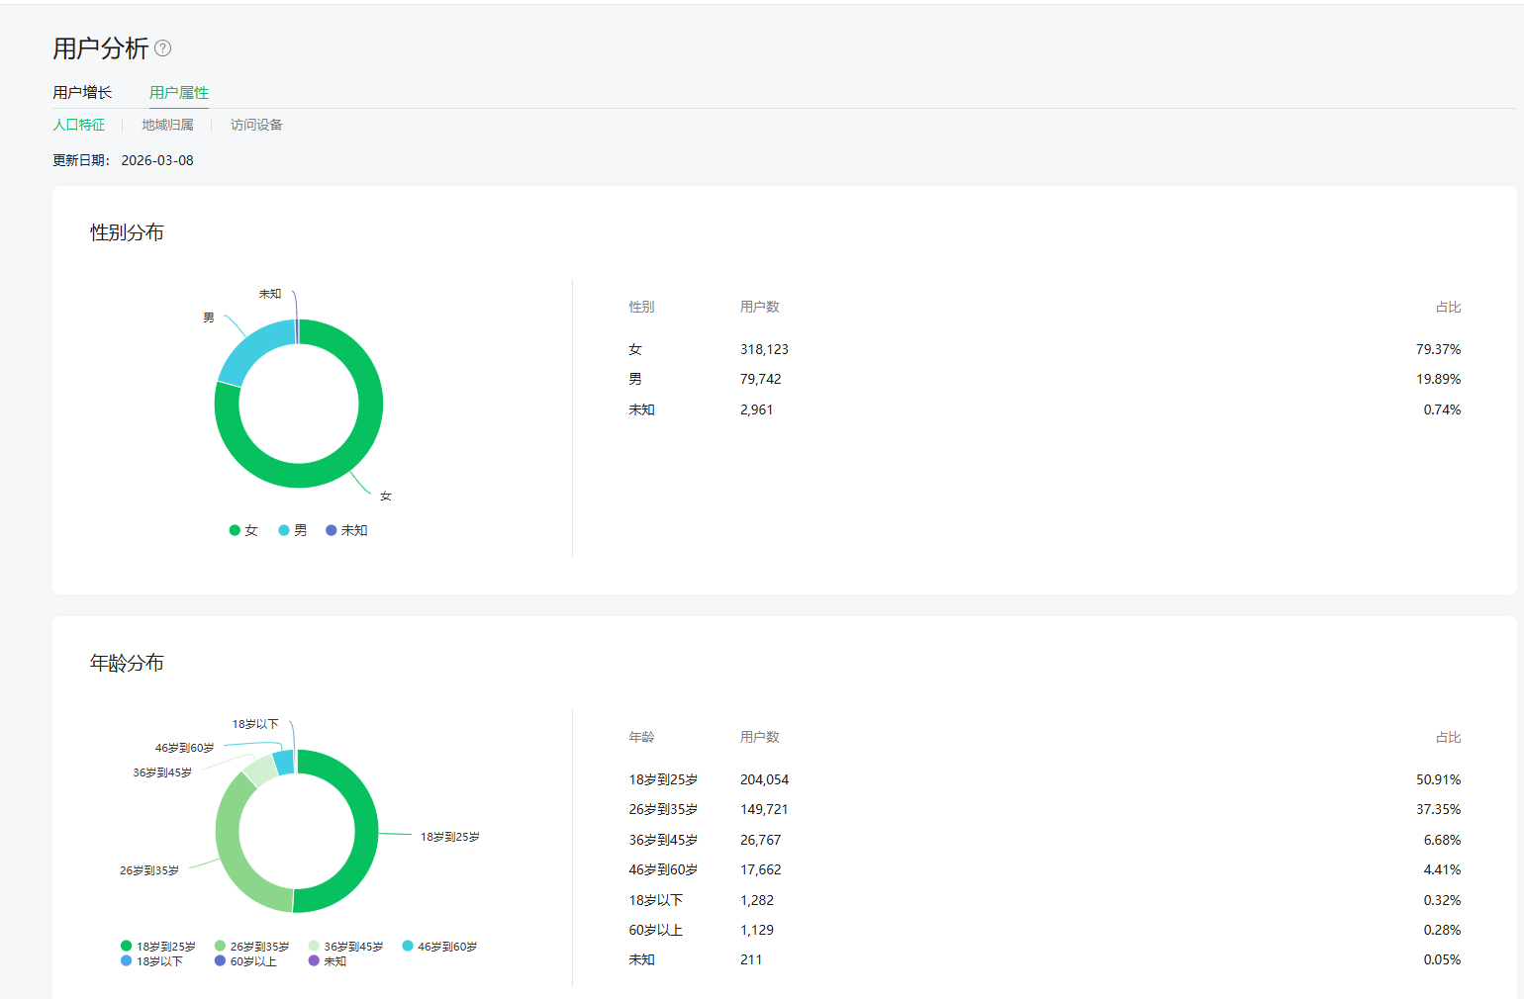Select the user count 2,961
The width and height of the screenshot is (1524, 999).
click(x=756, y=409)
